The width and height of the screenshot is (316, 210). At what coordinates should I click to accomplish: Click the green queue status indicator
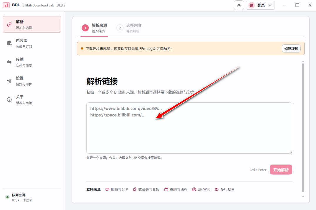pos(7,197)
